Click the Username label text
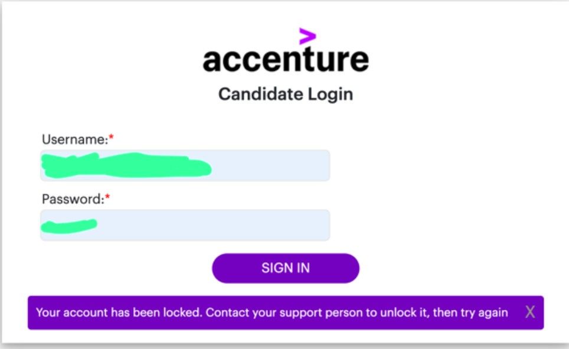This screenshot has width=569, height=349. point(74,140)
